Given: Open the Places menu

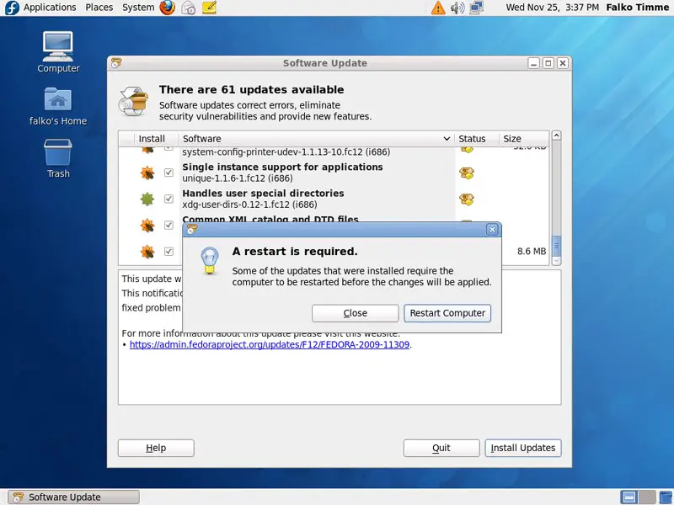Looking at the screenshot, I should [99, 8].
